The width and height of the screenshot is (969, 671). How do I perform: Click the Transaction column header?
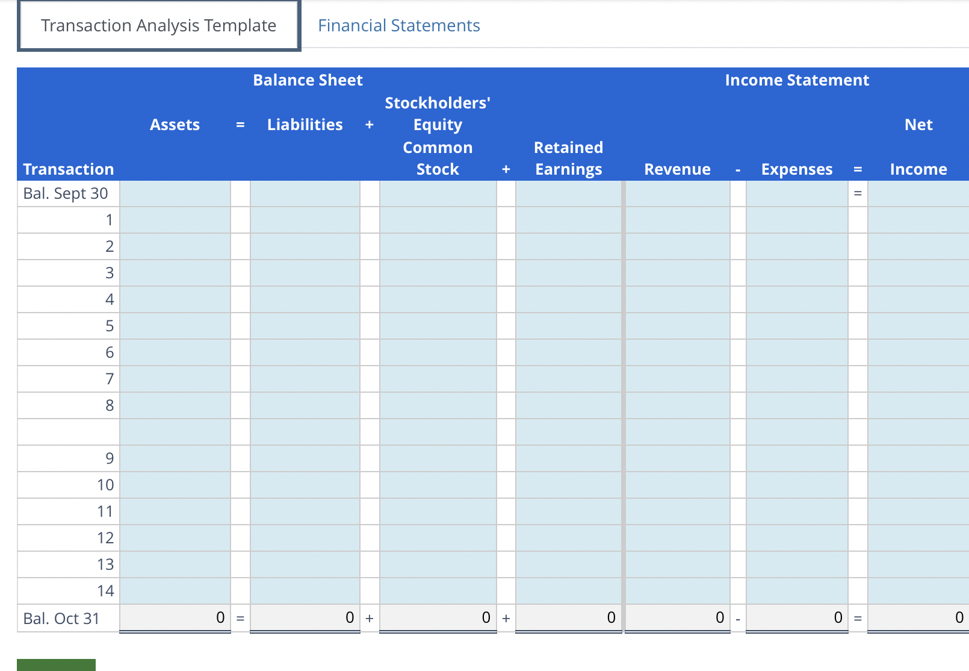tap(69, 169)
